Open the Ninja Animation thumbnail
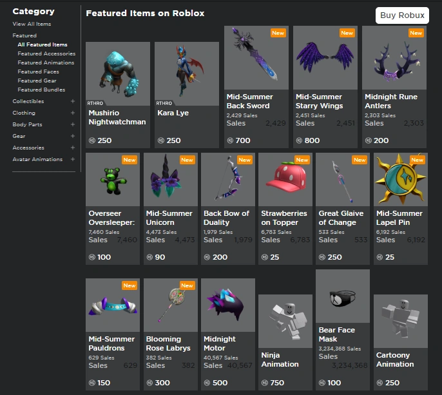 click(x=285, y=321)
